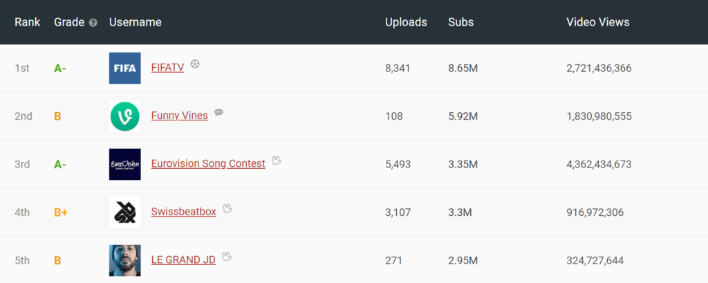This screenshot has width=708, height=283.
Task: Click the Rank column header
Action: (28, 22)
